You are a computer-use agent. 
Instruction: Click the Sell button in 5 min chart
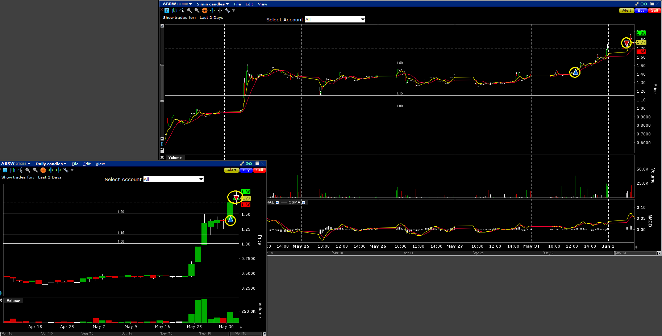654,10
